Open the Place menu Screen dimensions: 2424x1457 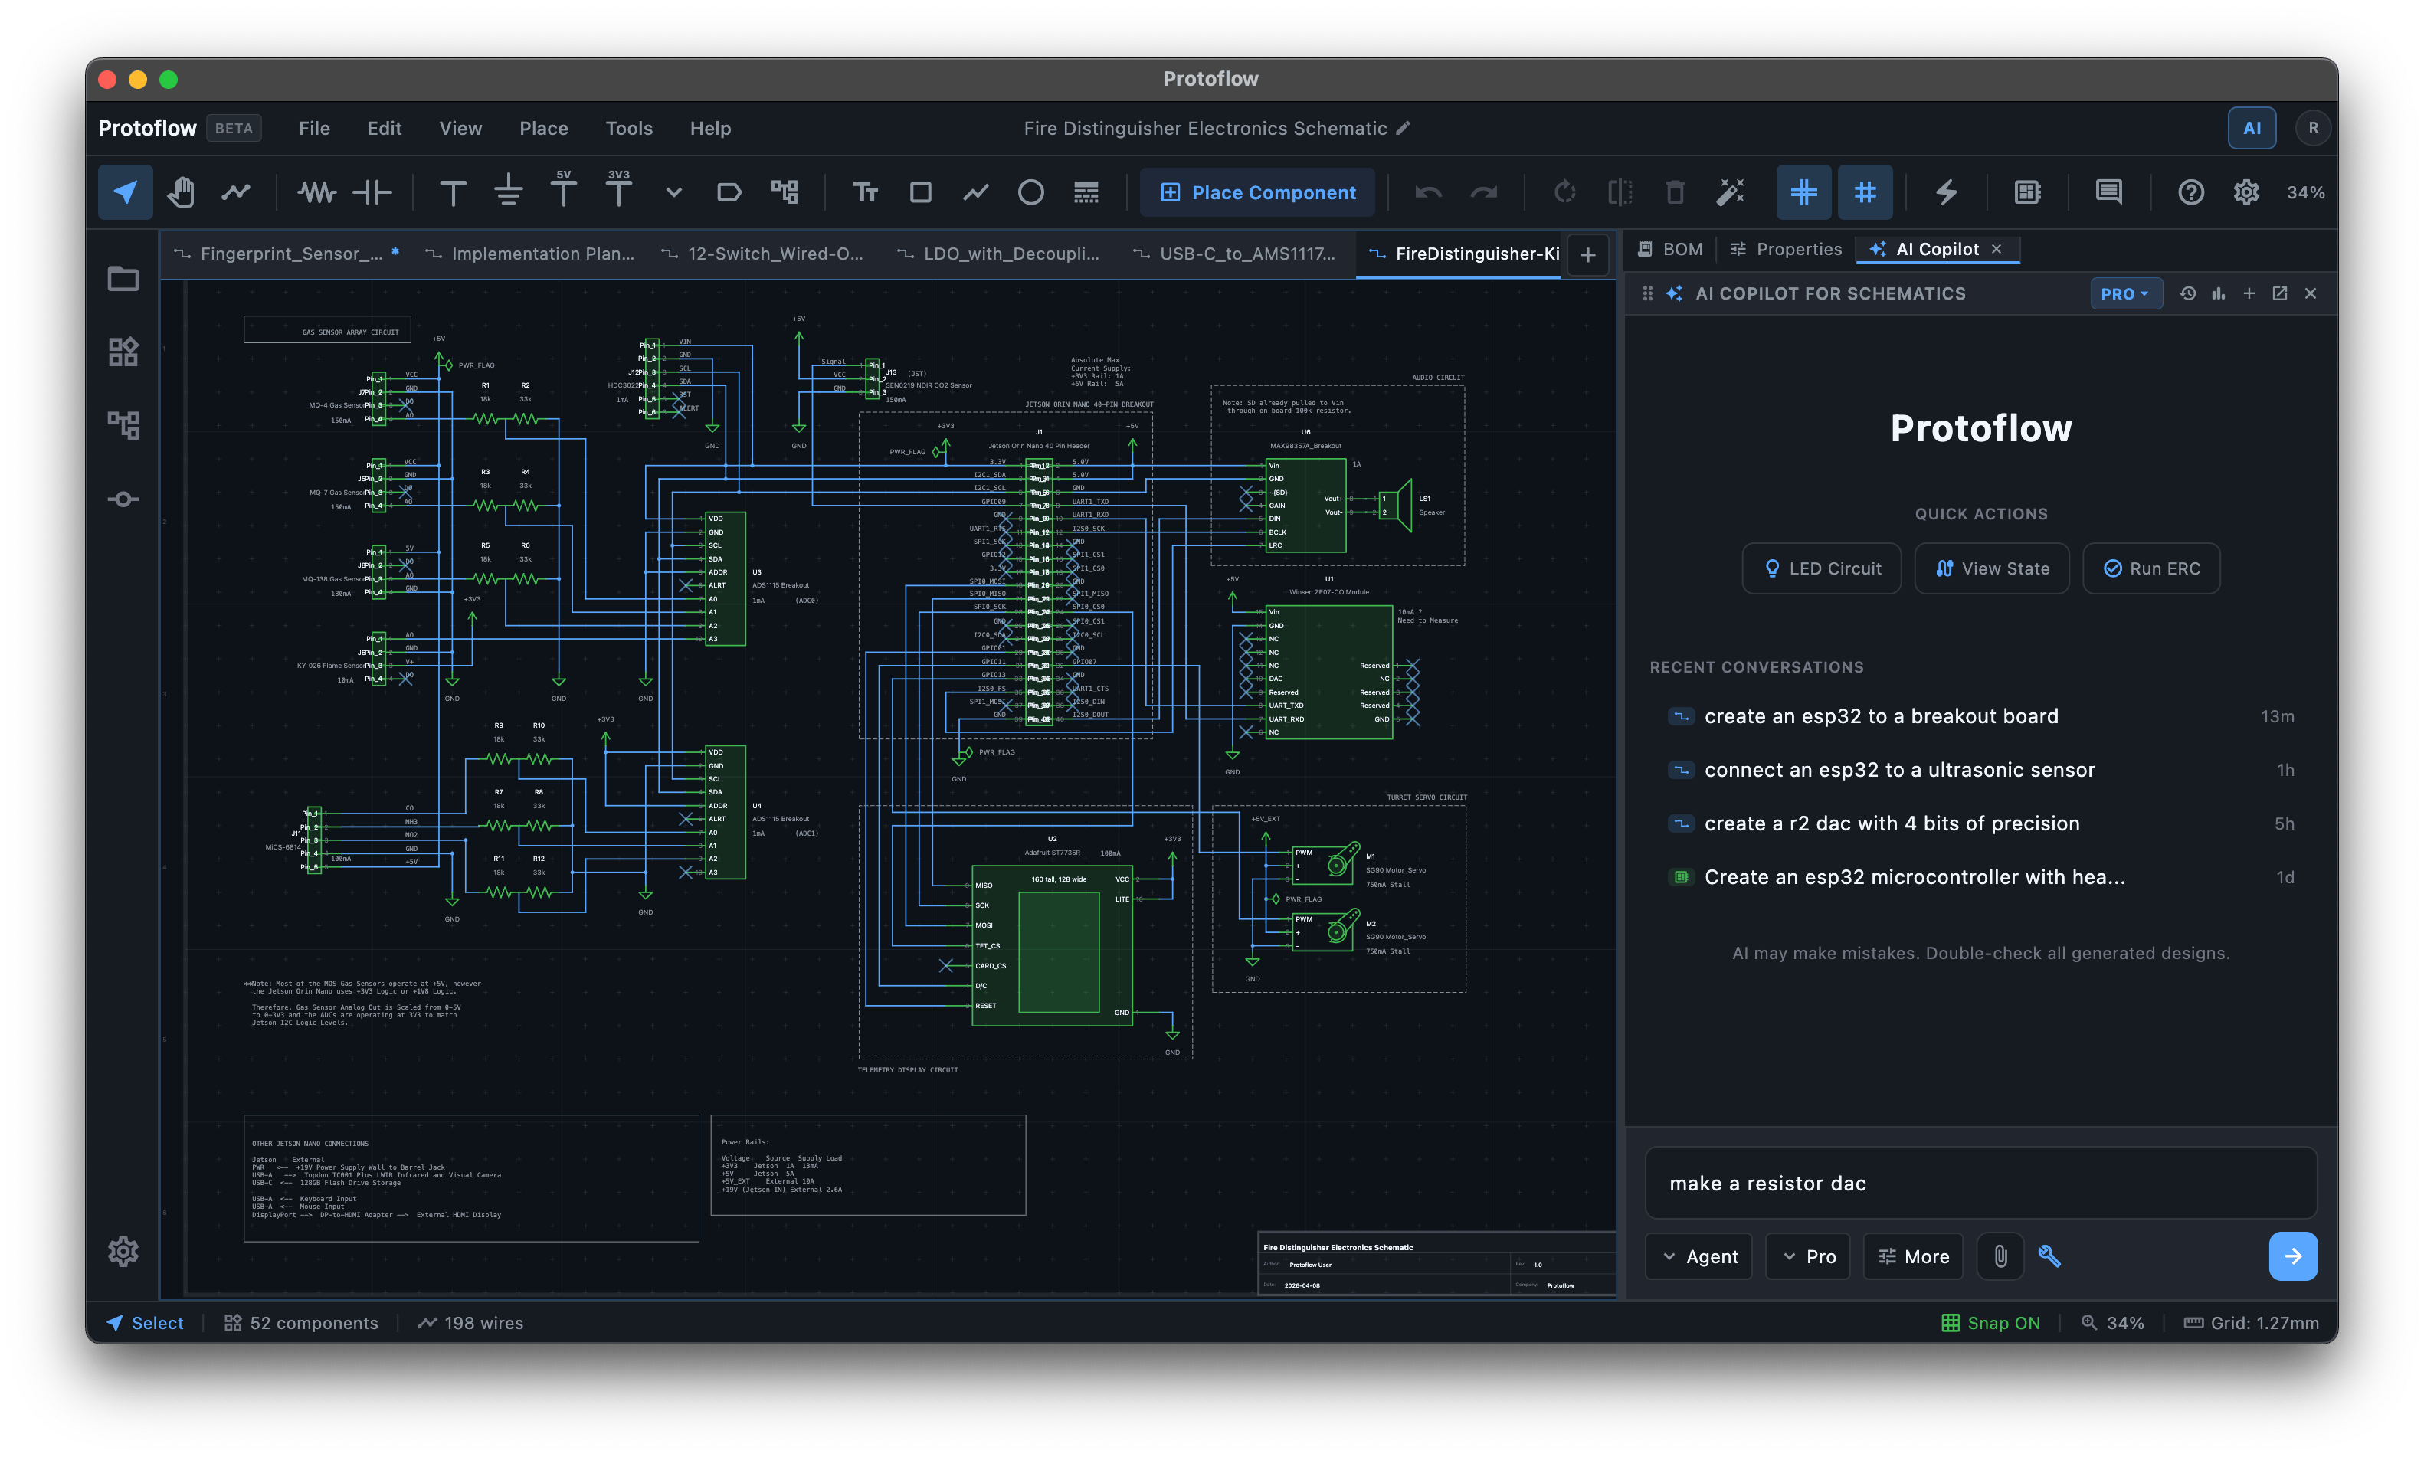(544, 129)
